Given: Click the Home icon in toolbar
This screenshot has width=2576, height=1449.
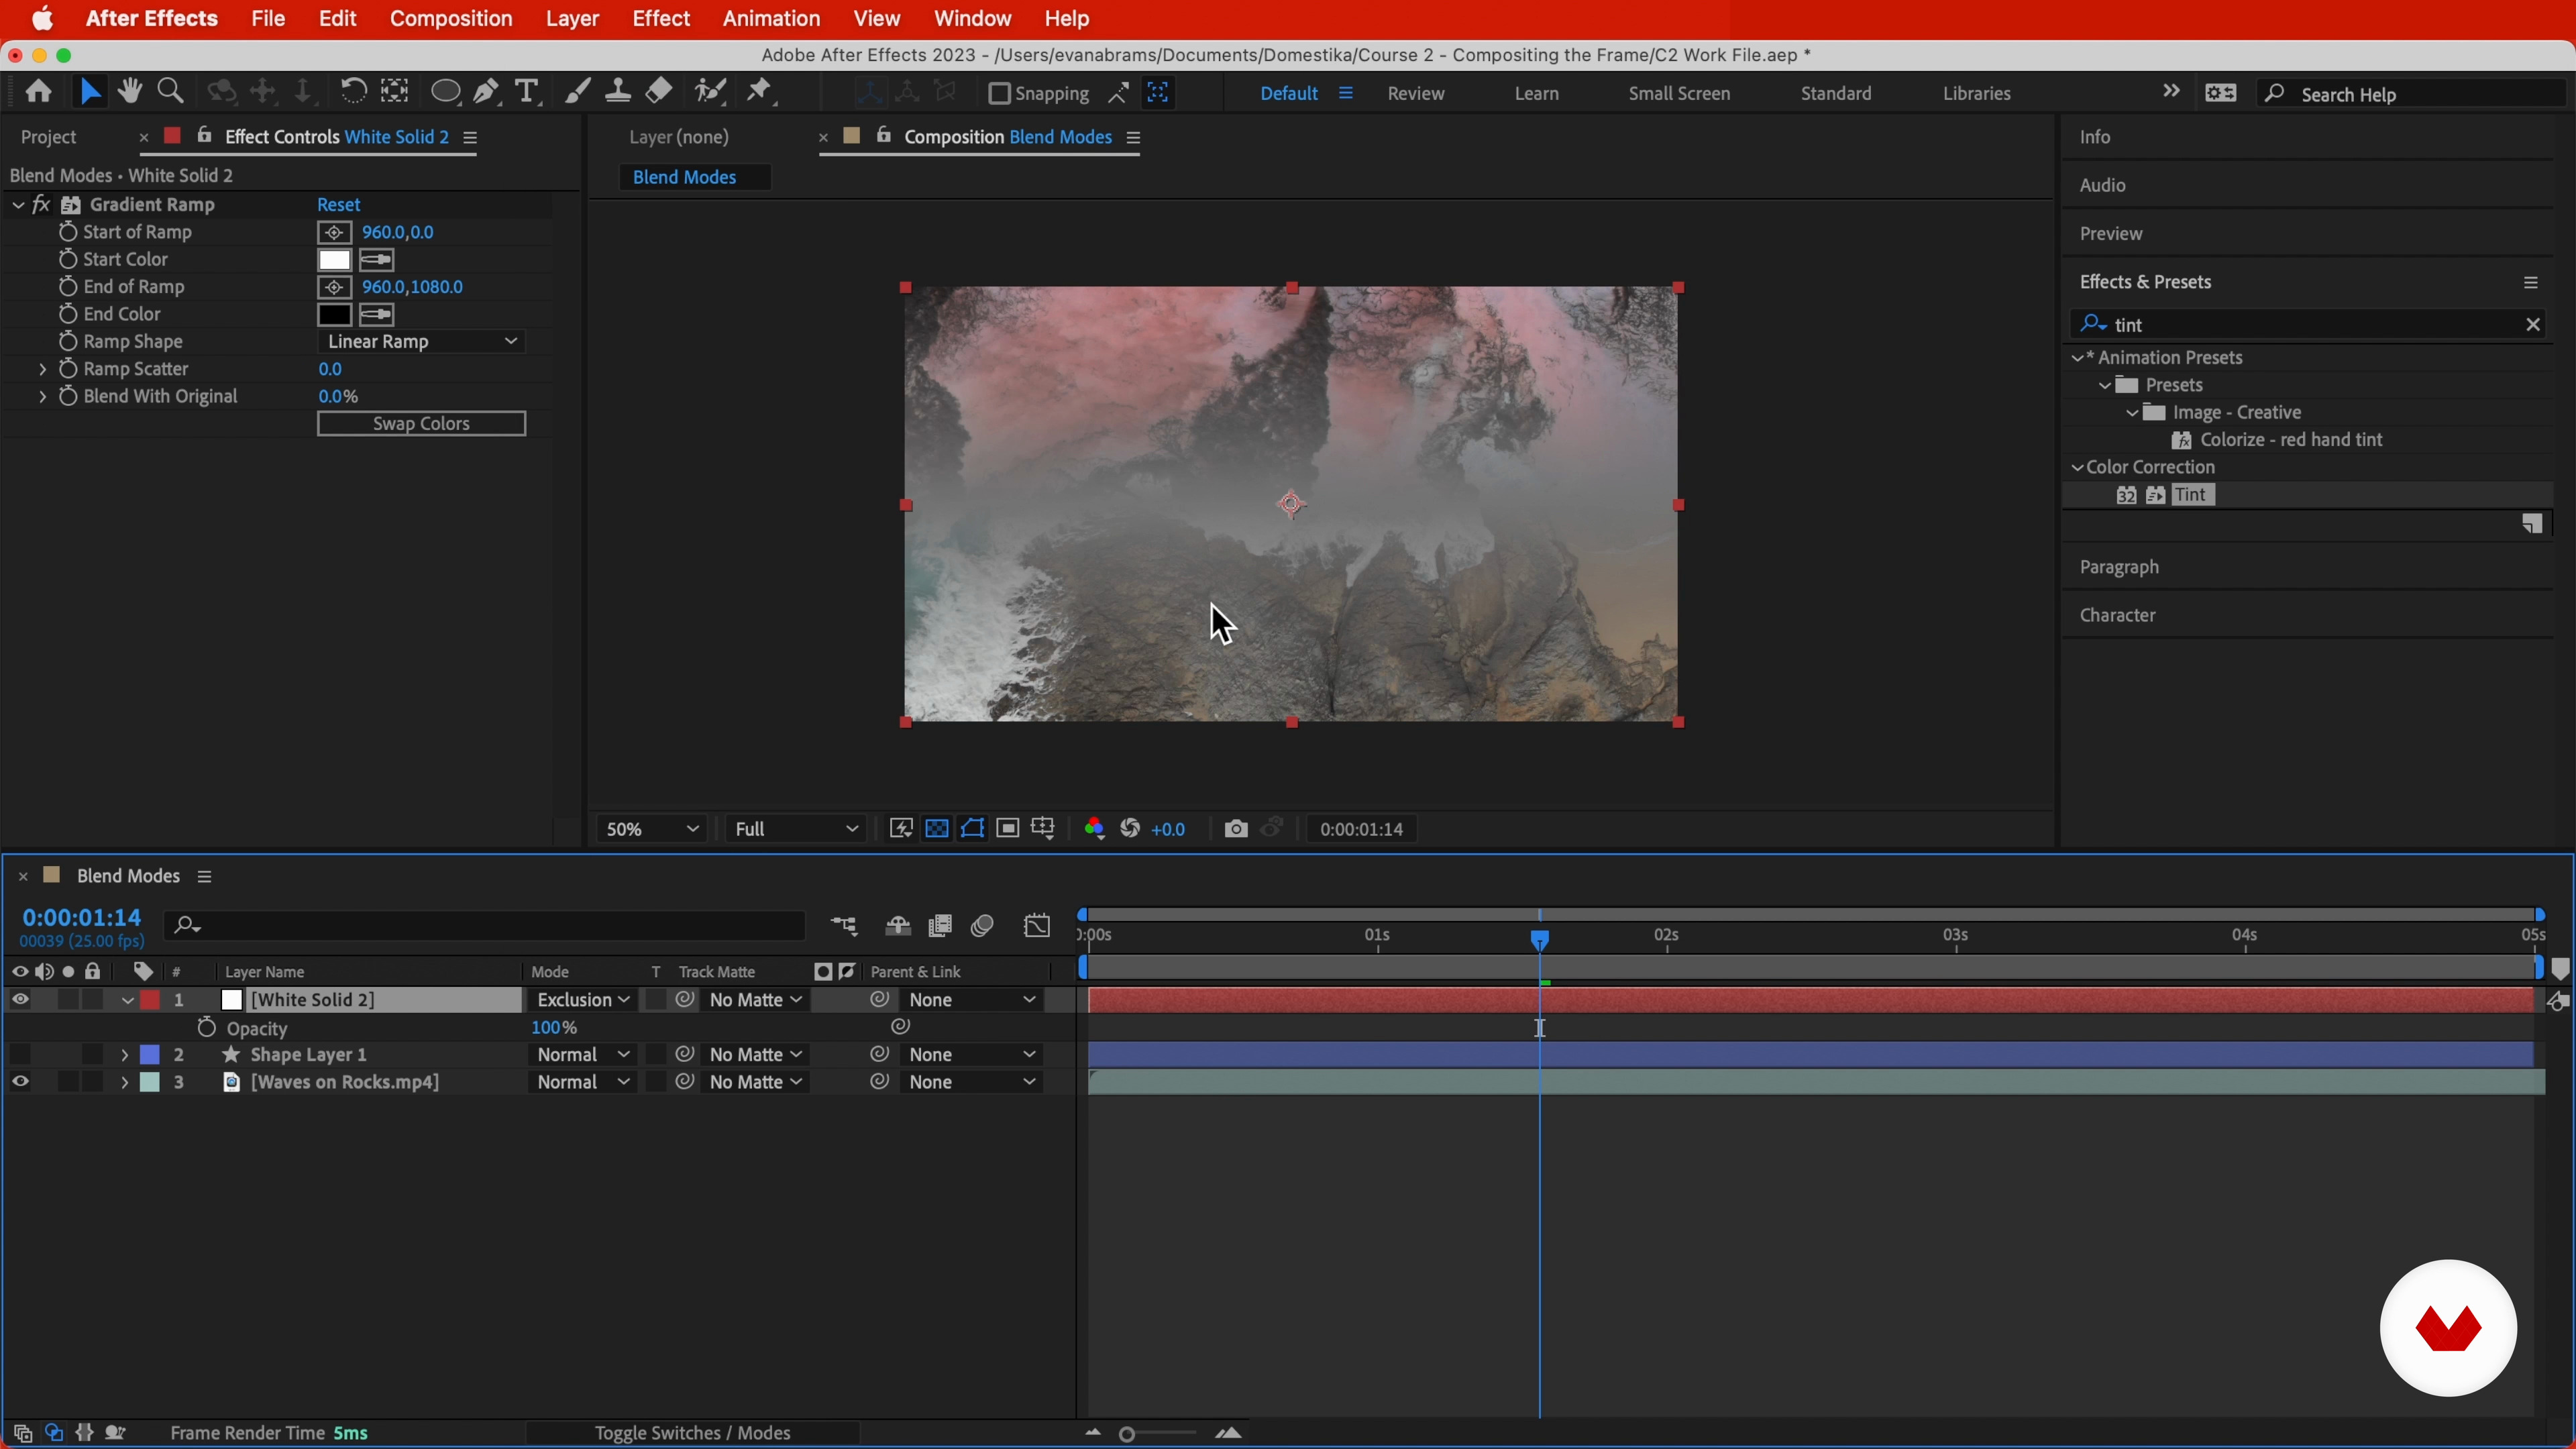Looking at the screenshot, I should tap(39, 92).
